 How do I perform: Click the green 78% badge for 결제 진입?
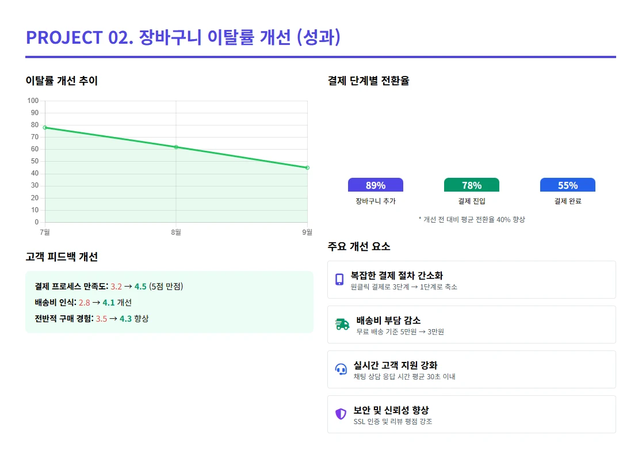click(x=472, y=185)
